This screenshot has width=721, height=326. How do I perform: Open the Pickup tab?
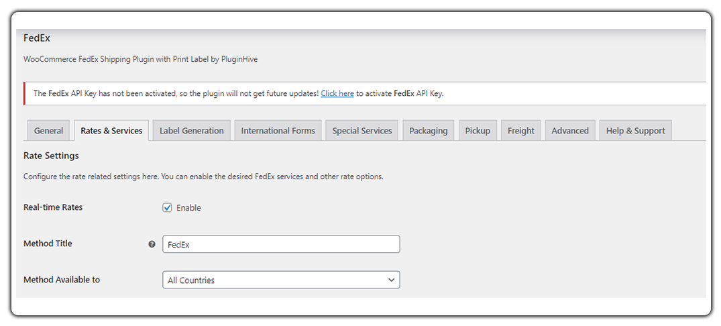coord(478,131)
